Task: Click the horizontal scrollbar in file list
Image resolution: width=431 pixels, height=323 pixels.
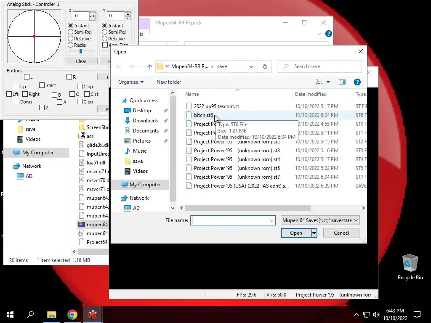Action: point(247,208)
